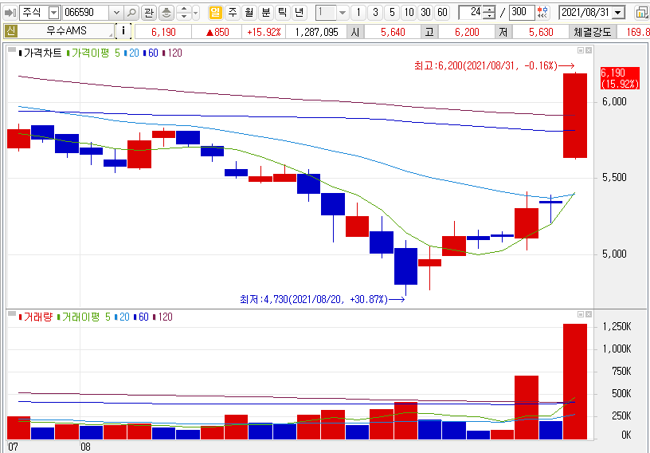Click the 최고:6,200 high annotation

coord(494,65)
